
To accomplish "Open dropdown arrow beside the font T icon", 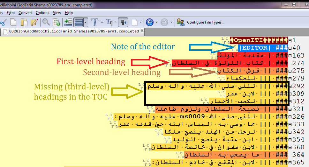I will pos(102,22).
